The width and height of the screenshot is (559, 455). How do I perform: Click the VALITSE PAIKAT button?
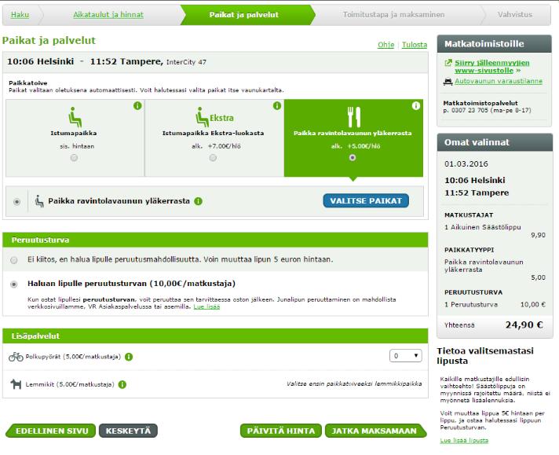(366, 201)
